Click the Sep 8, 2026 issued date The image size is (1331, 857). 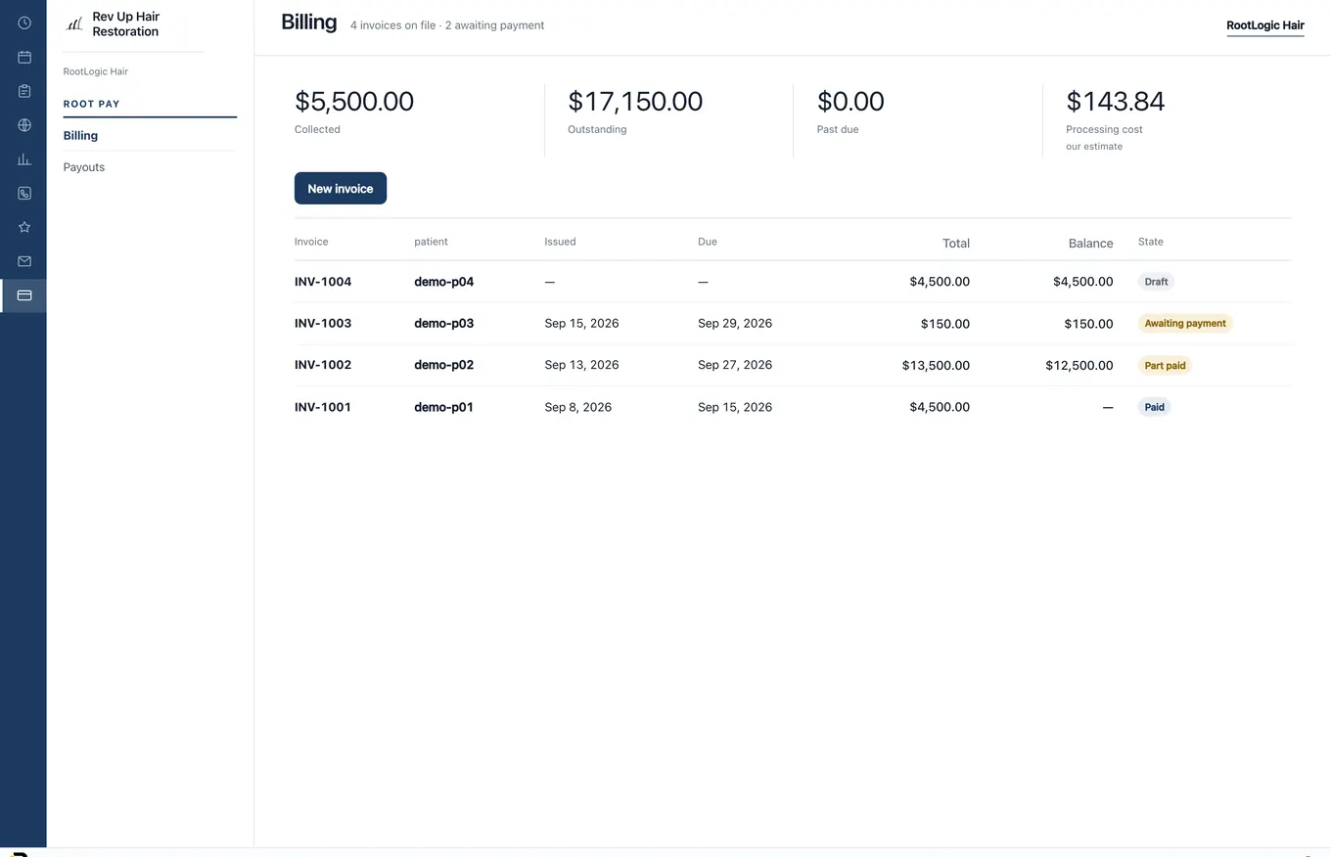pos(578,407)
